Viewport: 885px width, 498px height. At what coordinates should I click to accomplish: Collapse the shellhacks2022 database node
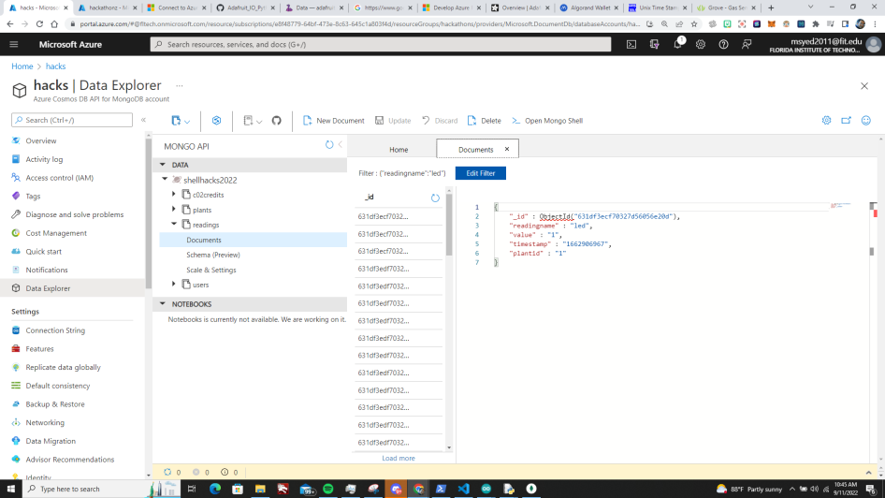click(165, 180)
